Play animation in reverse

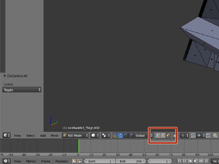(190, 161)
